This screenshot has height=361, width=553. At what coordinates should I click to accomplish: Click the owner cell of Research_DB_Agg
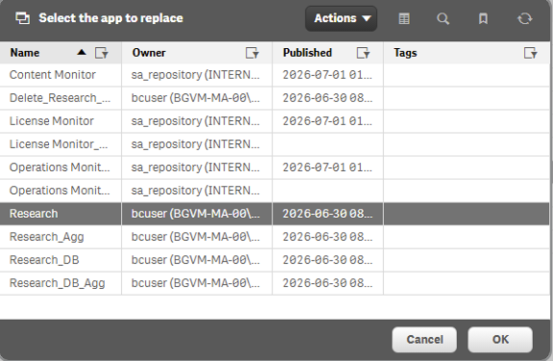197,283
